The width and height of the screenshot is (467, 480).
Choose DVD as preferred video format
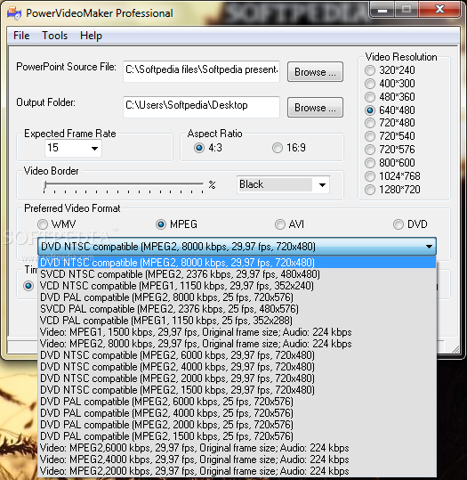pyautogui.click(x=410, y=224)
